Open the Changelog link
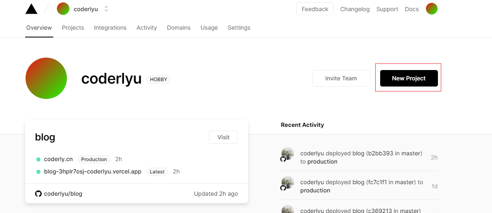 pos(355,9)
